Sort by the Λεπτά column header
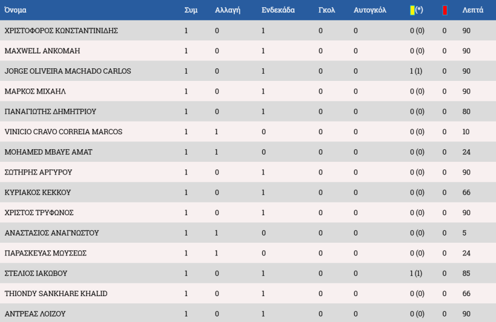 pyautogui.click(x=473, y=10)
